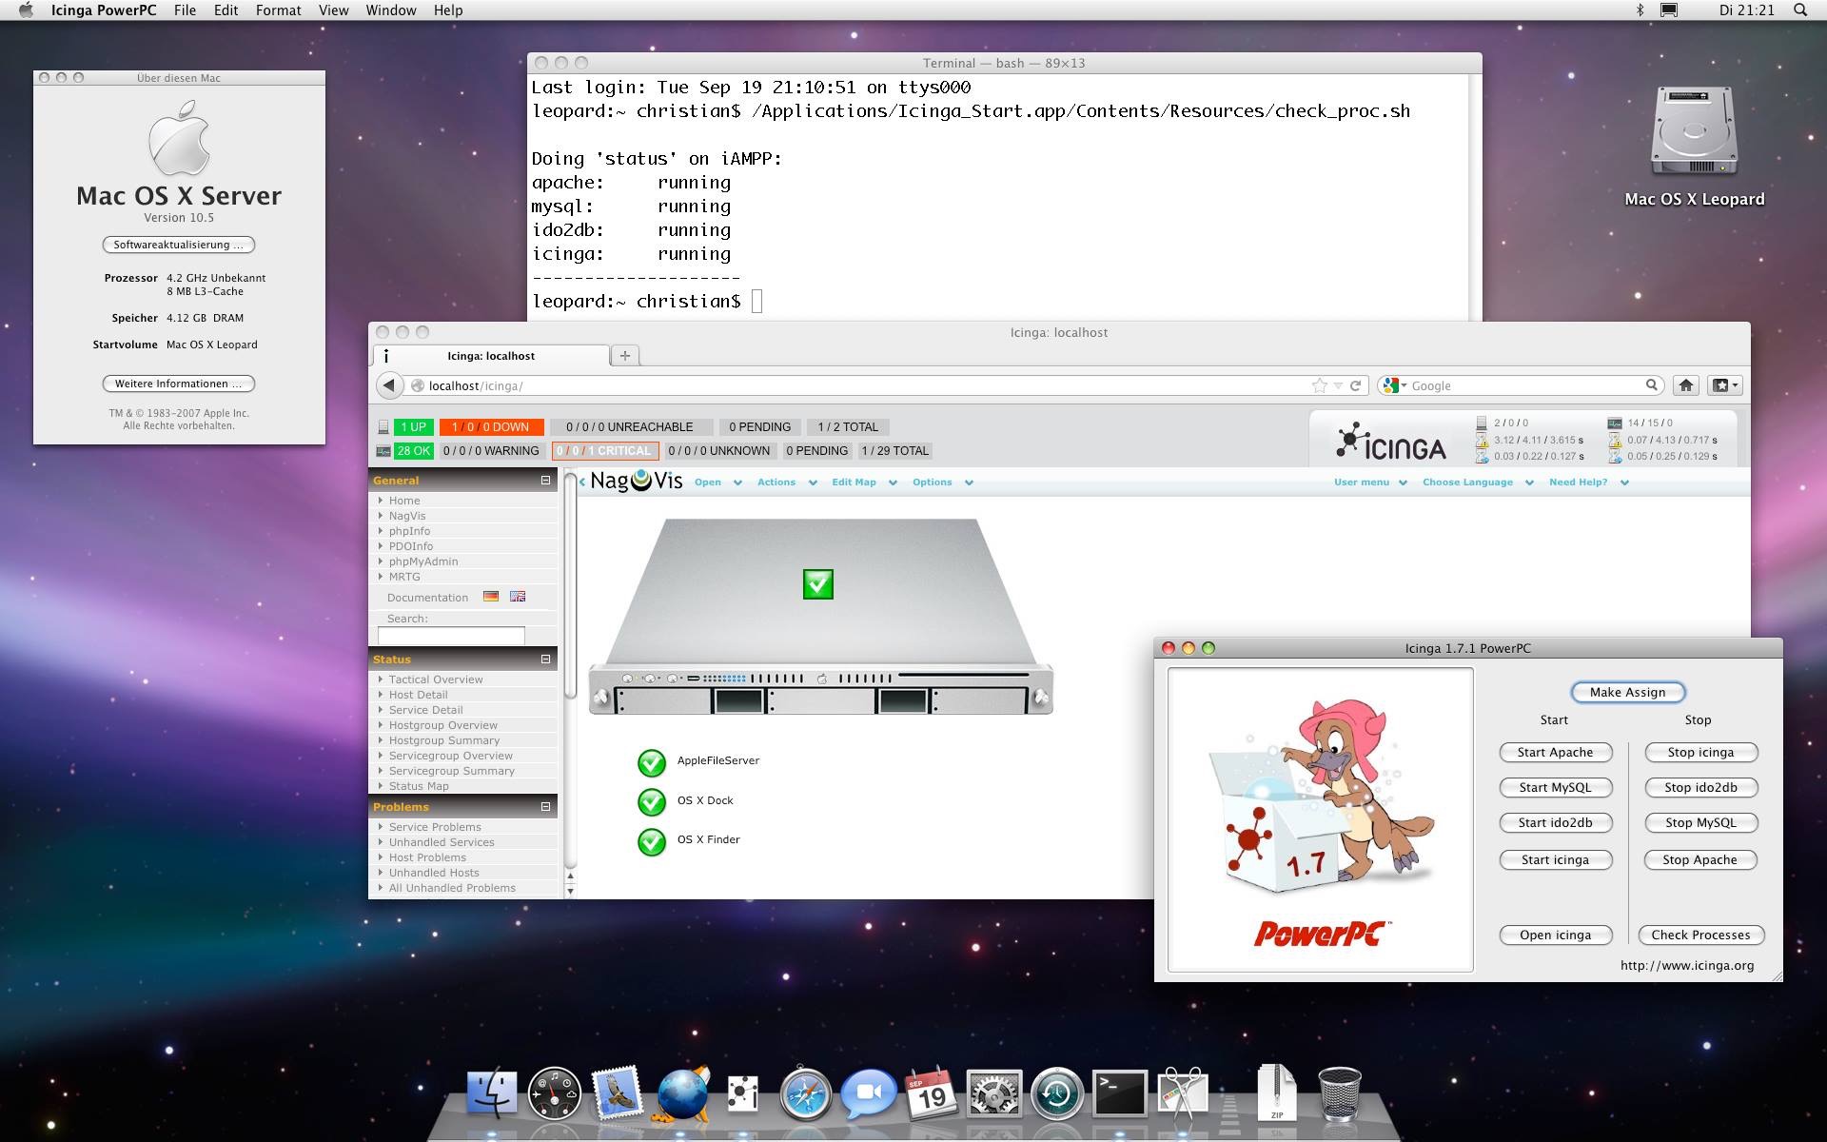
Task: Click Softwareaktualisierung button in About window
Action: [x=178, y=245]
